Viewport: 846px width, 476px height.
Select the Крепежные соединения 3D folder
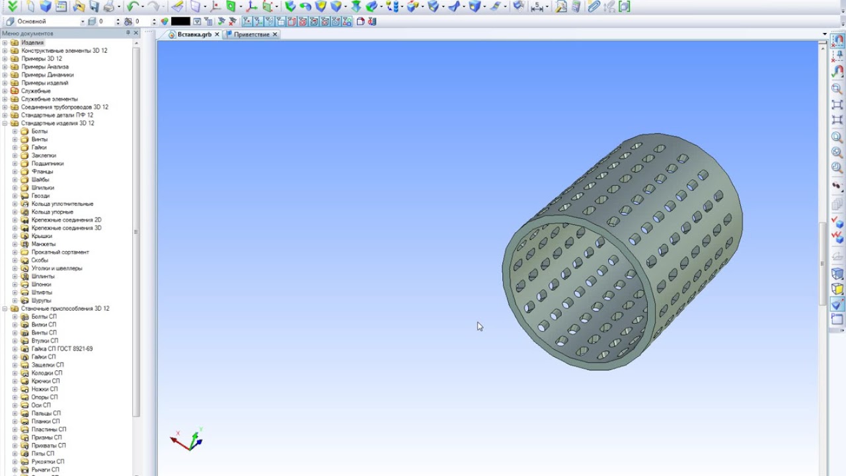(66, 228)
